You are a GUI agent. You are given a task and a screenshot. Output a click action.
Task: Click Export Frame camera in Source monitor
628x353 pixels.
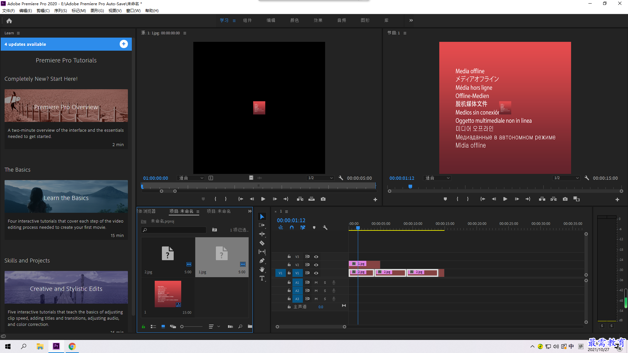coord(323,199)
